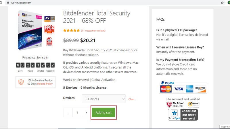The width and height of the screenshot is (230, 129).
Task: Click the Visa card icon
Action: (x=179, y=89)
